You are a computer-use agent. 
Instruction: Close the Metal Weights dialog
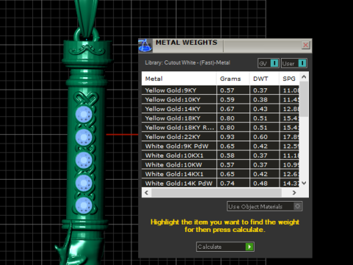[306, 45]
